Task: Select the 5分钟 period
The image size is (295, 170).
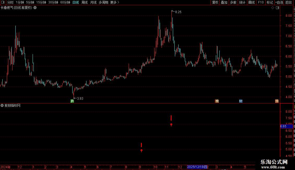Action: pyautogui.click(x=30, y=2)
